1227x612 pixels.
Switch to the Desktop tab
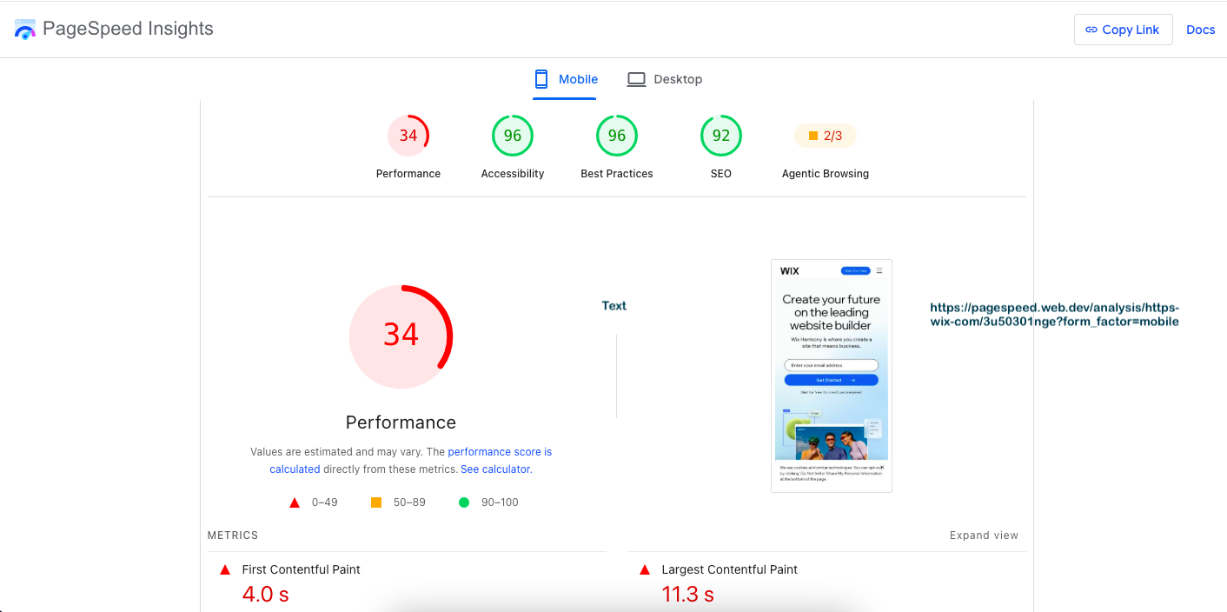pyautogui.click(x=665, y=79)
